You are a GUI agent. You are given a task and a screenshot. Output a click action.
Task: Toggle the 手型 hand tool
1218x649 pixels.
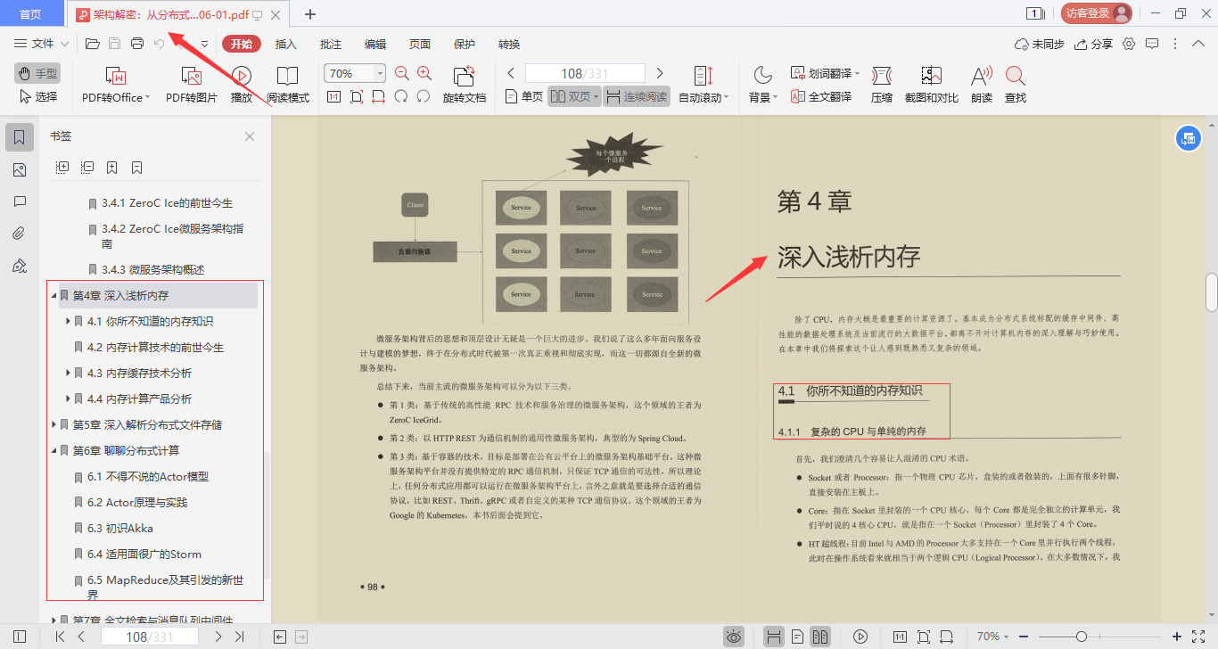(37, 73)
